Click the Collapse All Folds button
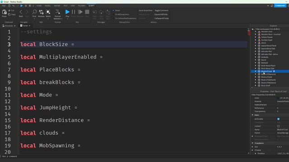This screenshot has height=162, width=289. tap(162, 18)
